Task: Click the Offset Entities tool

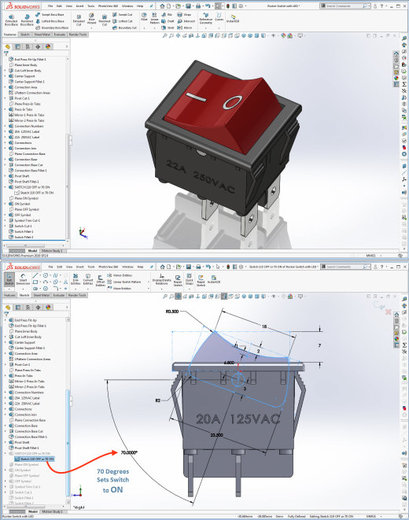Action: [x=100, y=280]
